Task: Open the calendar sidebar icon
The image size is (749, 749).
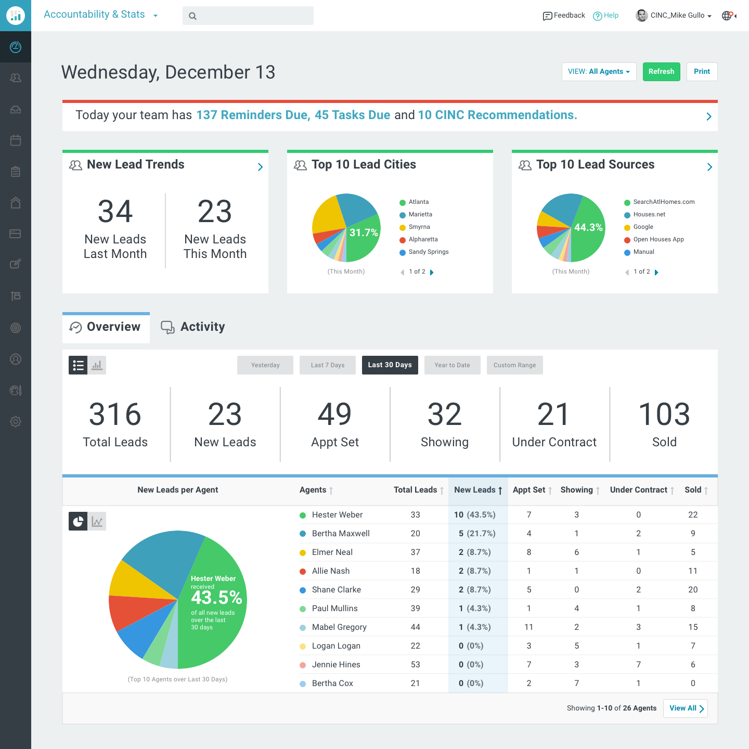Action: click(x=16, y=140)
